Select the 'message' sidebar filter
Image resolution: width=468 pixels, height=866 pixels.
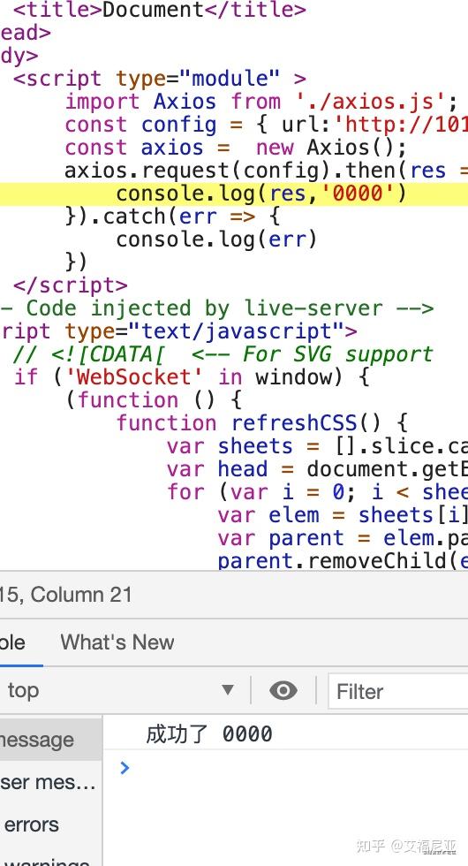(x=36, y=740)
